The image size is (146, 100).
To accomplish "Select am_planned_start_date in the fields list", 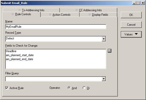I will coord(20,55).
